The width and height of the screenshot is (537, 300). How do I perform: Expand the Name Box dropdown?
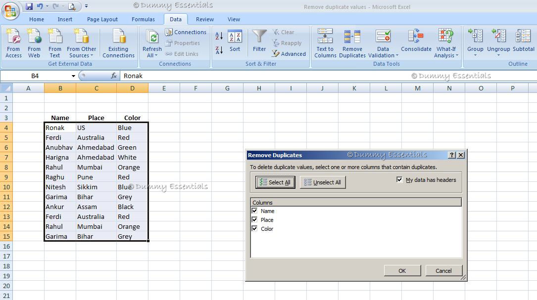click(73, 76)
